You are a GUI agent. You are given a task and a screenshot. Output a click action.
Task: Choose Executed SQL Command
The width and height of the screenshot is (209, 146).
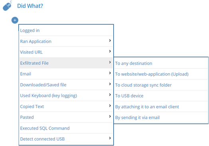coord(66,128)
